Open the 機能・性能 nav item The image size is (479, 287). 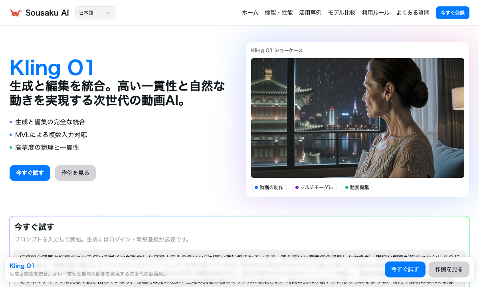click(x=279, y=13)
